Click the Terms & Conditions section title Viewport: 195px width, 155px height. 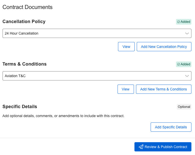24,64
